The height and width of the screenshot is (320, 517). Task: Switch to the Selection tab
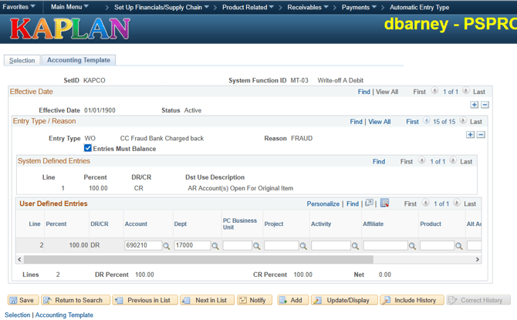22,60
